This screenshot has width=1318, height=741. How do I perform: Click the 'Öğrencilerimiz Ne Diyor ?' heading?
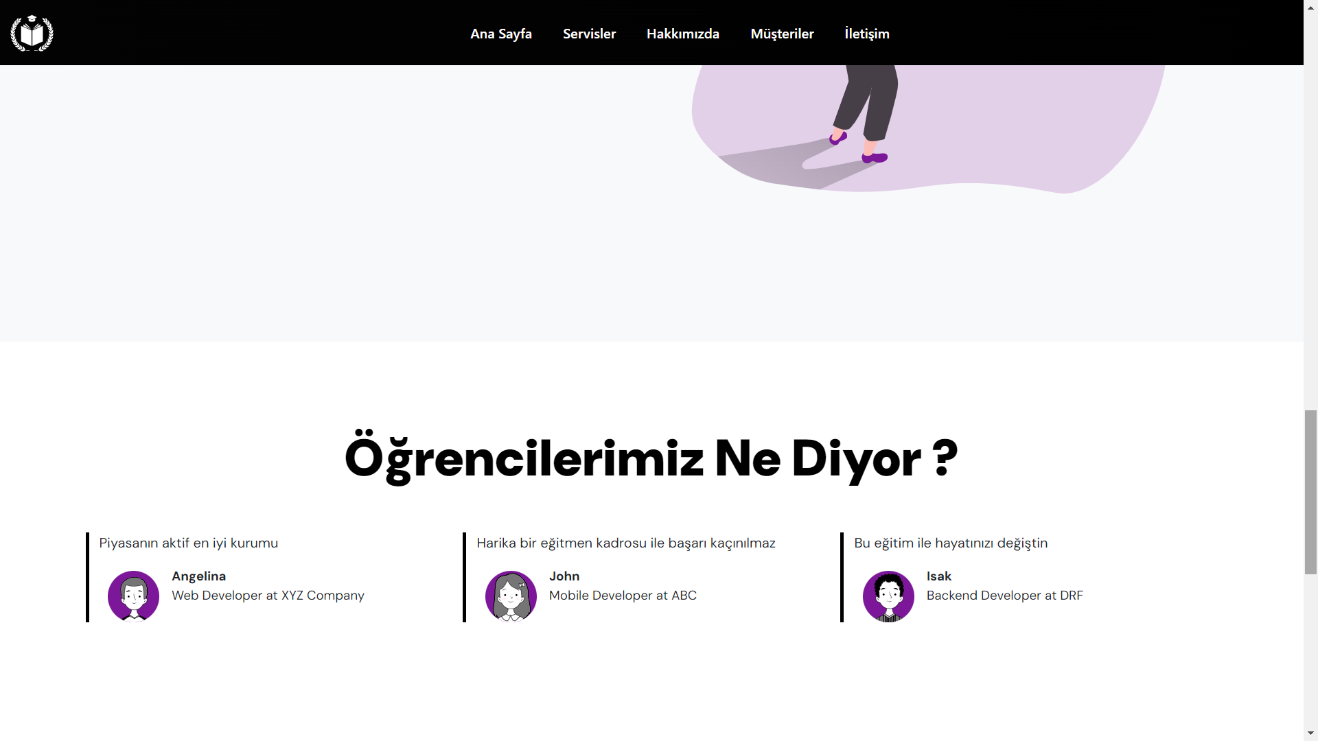[x=651, y=458]
